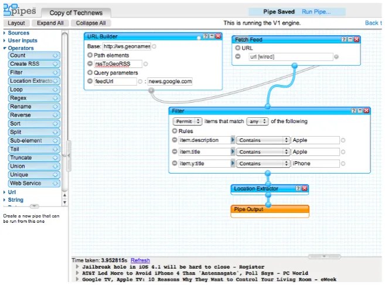Expand the Jailbreak hole result item
The width and height of the screenshot is (385, 285).
tap(77, 267)
